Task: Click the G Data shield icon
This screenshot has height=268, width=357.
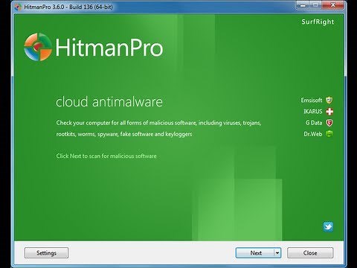Action: 329,123
